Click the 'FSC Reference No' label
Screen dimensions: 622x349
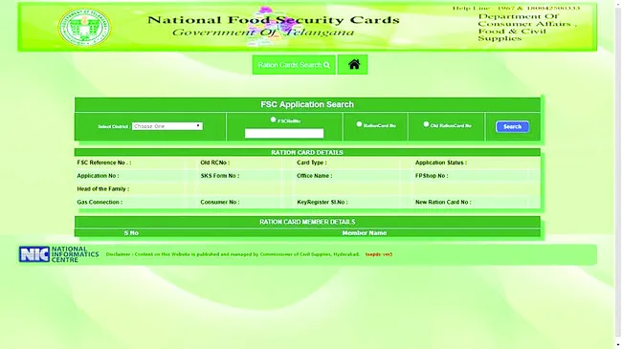tap(104, 163)
